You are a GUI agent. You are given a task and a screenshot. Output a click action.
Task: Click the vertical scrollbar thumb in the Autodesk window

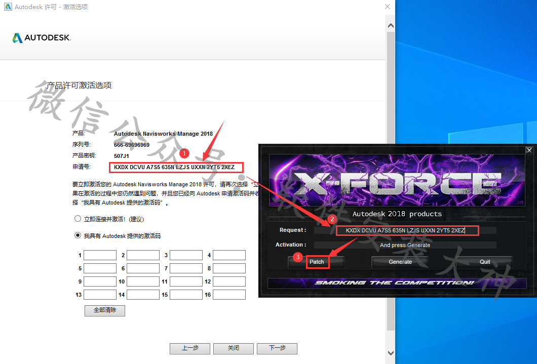coord(391,181)
